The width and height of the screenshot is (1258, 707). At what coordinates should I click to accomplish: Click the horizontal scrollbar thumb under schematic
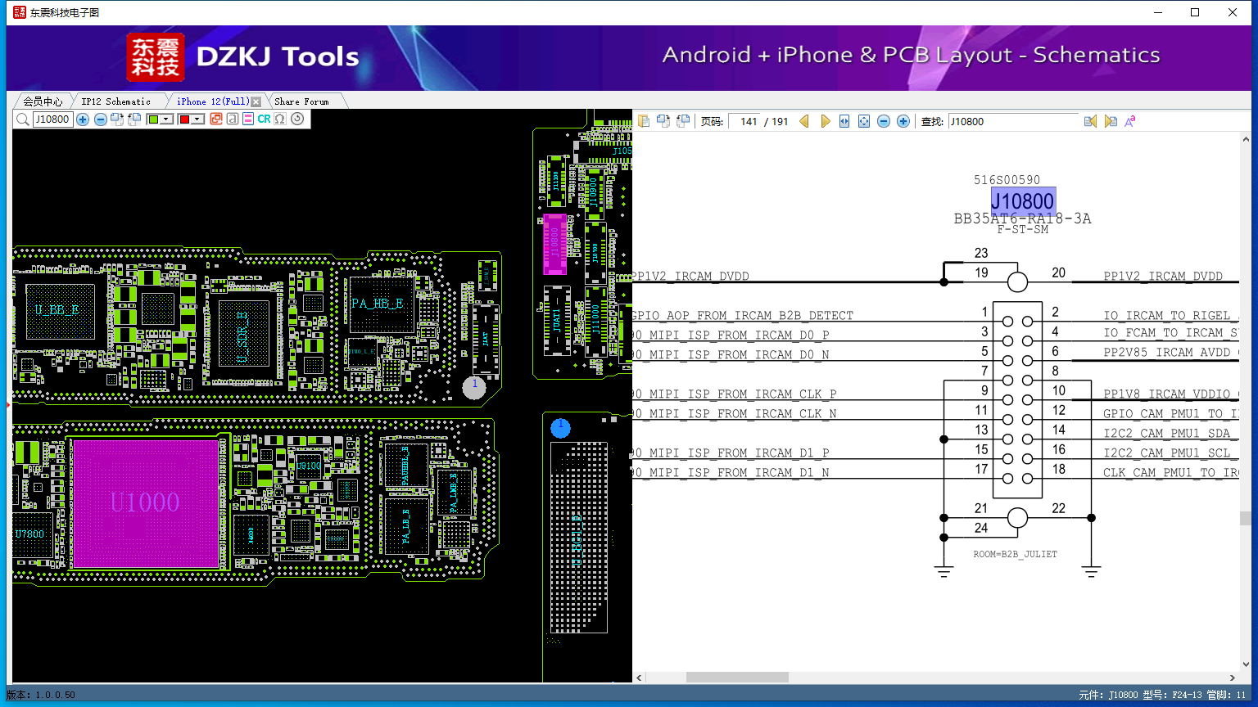(737, 678)
